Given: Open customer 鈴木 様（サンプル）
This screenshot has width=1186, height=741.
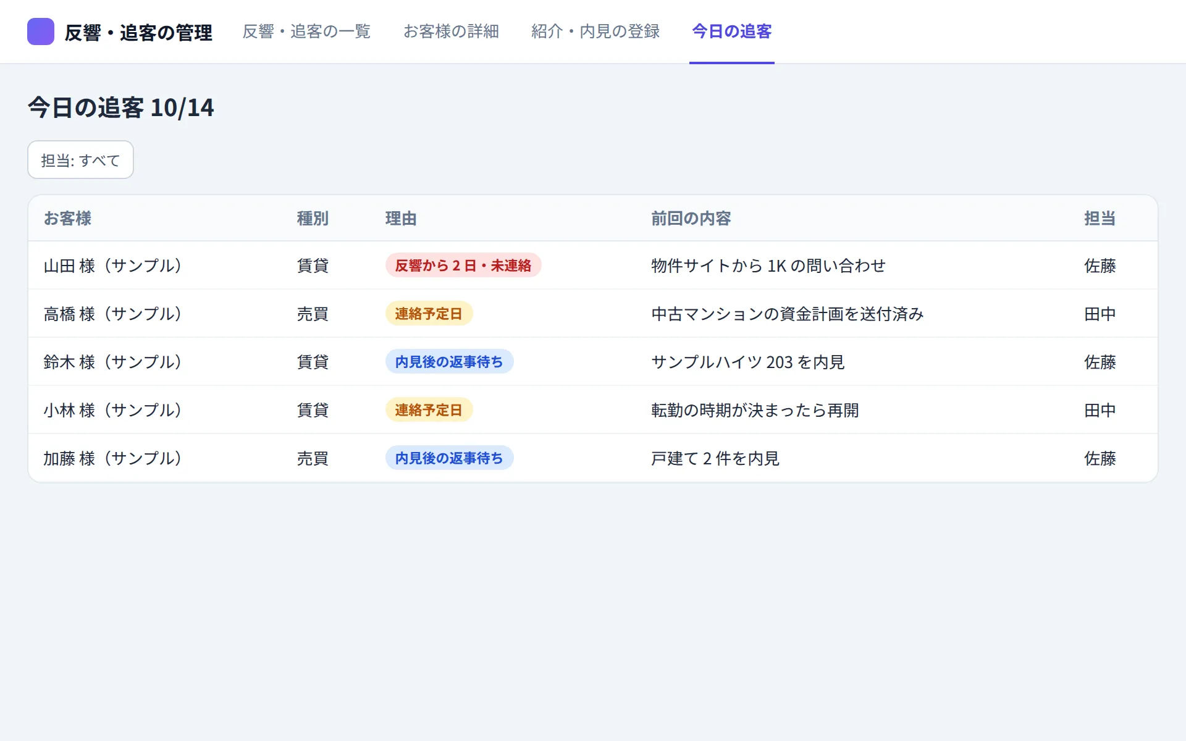Looking at the screenshot, I should (113, 362).
